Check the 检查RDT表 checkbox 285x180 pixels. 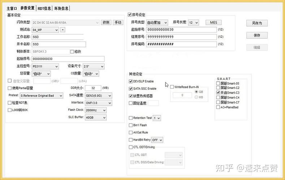(10, 103)
